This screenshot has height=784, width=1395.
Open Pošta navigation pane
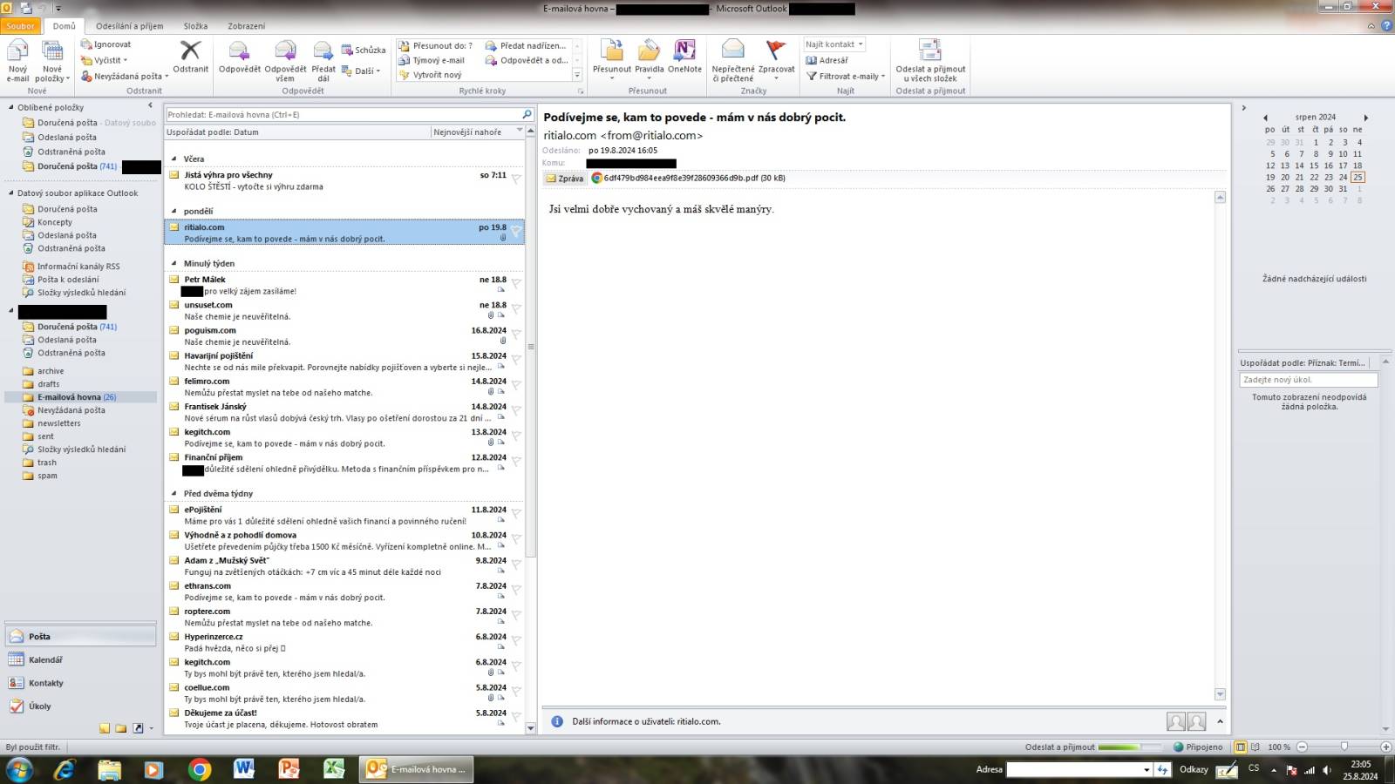[82, 637]
